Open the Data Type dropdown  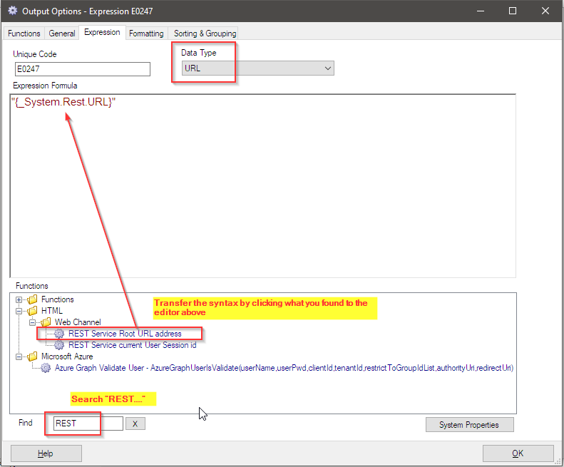pos(258,68)
